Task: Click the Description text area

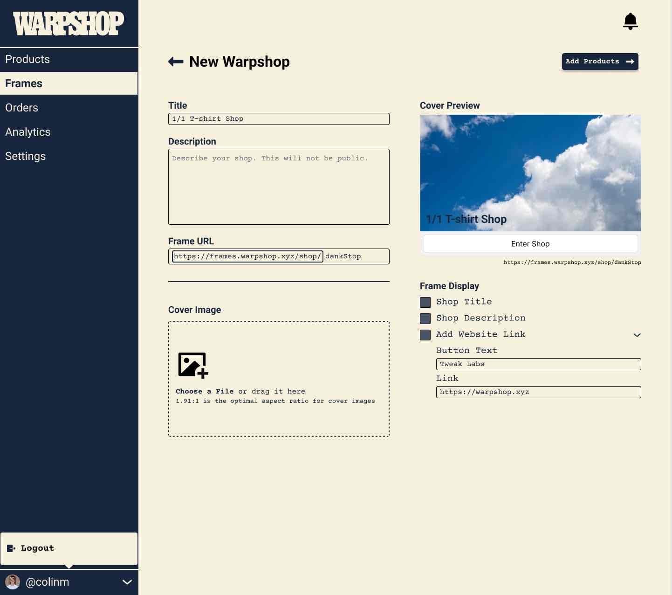Action: [x=279, y=187]
